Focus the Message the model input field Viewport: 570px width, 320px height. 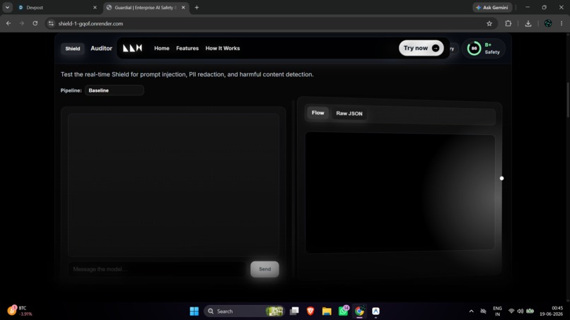click(x=158, y=269)
